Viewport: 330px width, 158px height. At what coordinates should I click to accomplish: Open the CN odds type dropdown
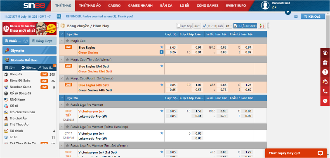tap(229, 26)
